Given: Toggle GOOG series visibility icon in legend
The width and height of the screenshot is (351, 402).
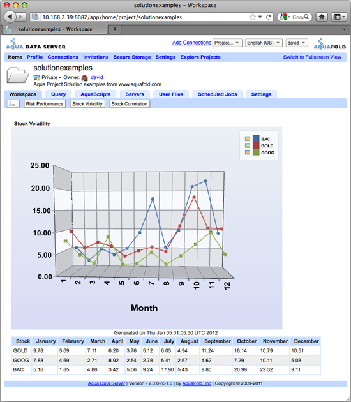Looking at the screenshot, I should tap(248, 153).
